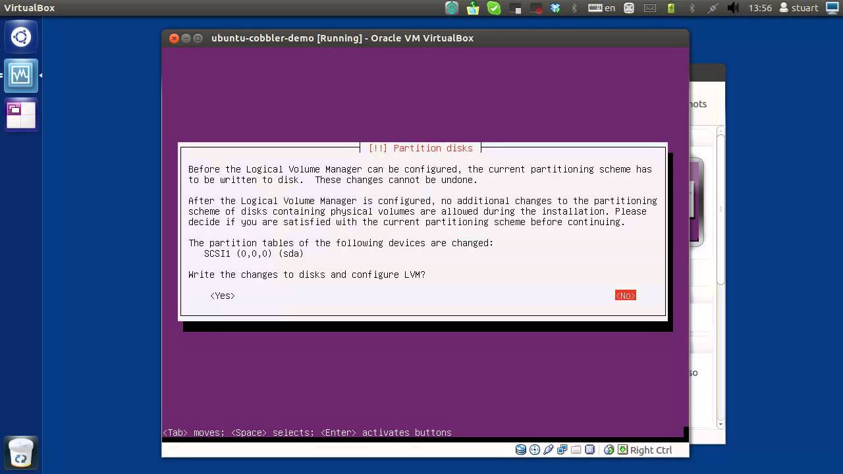
Task: Select VirtualBox icon in the launcher
Action: click(20, 75)
